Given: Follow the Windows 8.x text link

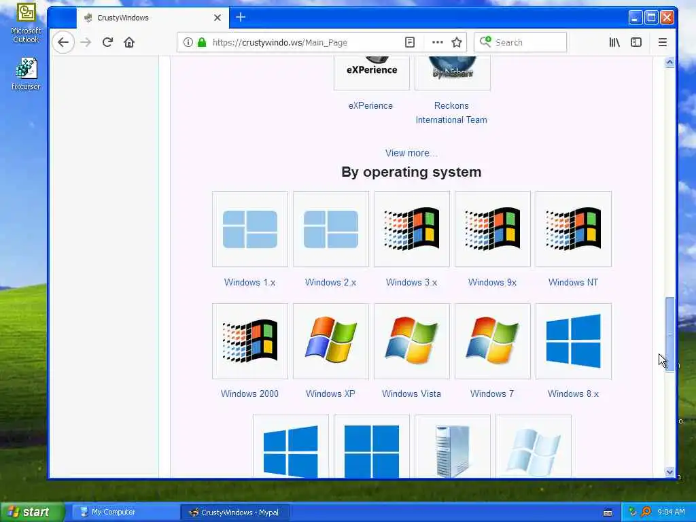Looking at the screenshot, I should click(x=573, y=394).
